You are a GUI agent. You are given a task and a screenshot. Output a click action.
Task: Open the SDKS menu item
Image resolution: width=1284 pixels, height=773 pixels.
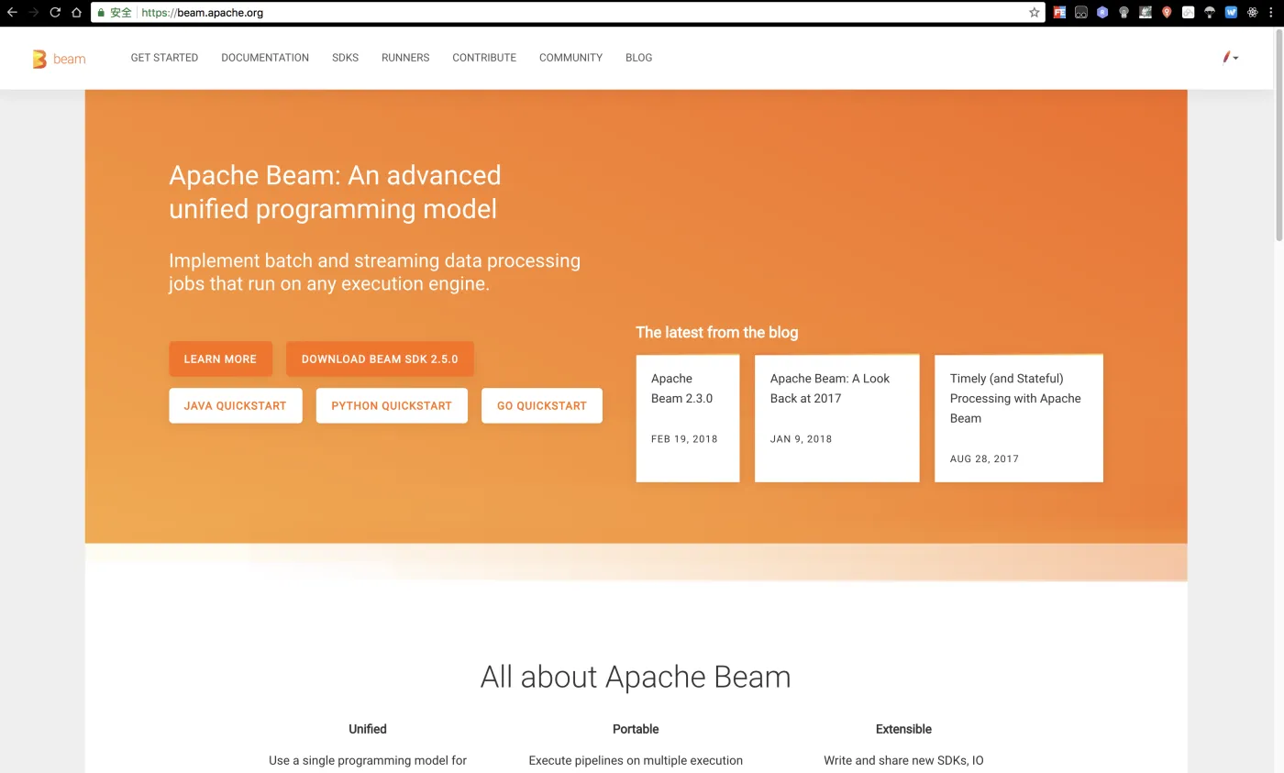[345, 58]
